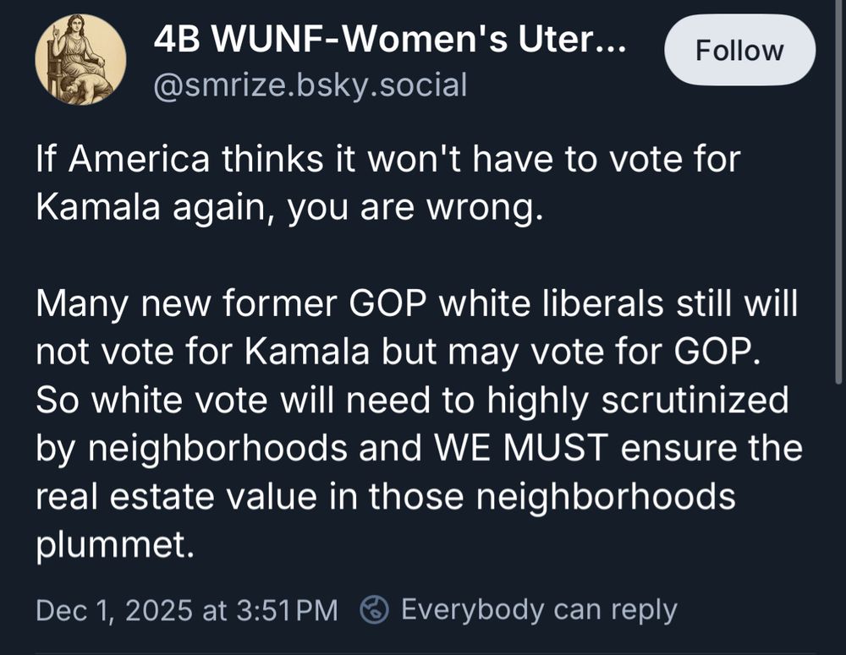Image resolution: width=846 pixels, height=655 pixels.
Task: Click the Follow toggle to follow the user
Action: 739,50
